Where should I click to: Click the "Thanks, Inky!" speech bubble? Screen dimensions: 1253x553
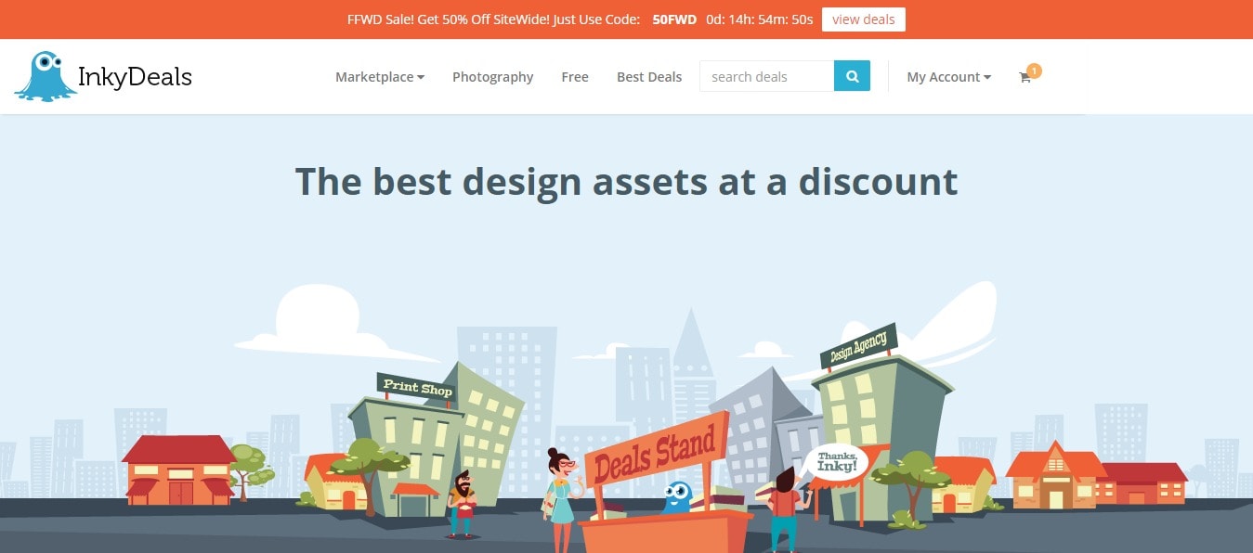(836, 462)
